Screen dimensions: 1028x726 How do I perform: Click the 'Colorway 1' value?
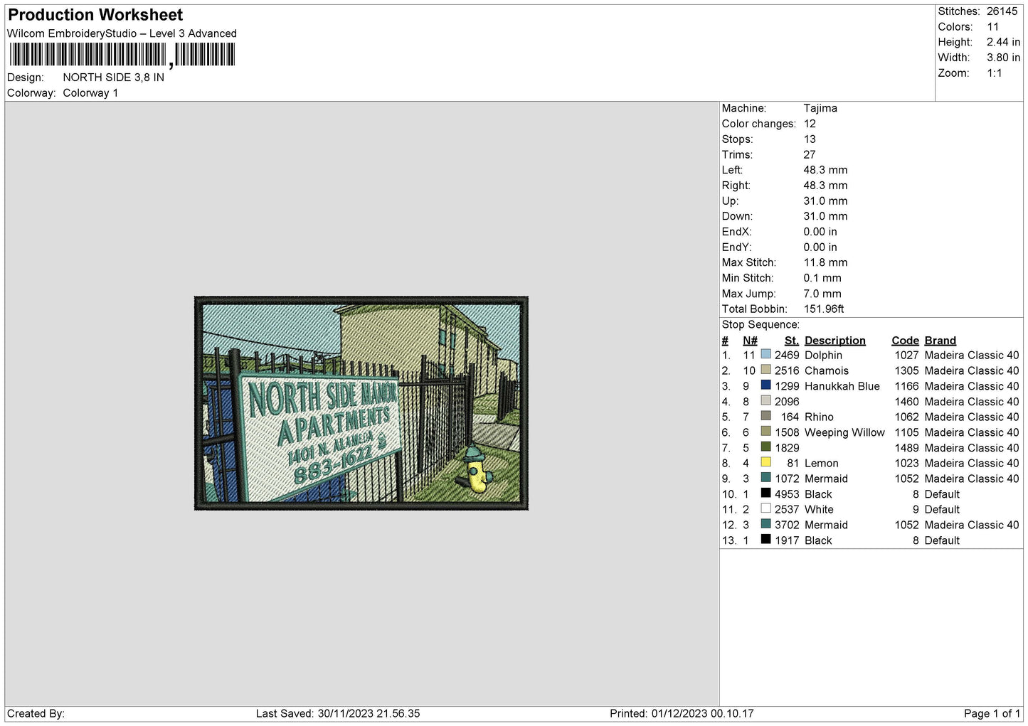click(x=90, y=93)
